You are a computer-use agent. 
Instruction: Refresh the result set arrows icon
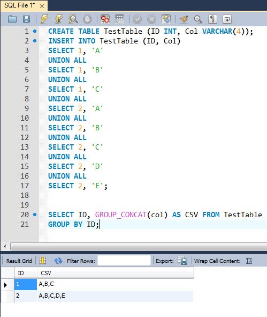[x=58, y=261]
